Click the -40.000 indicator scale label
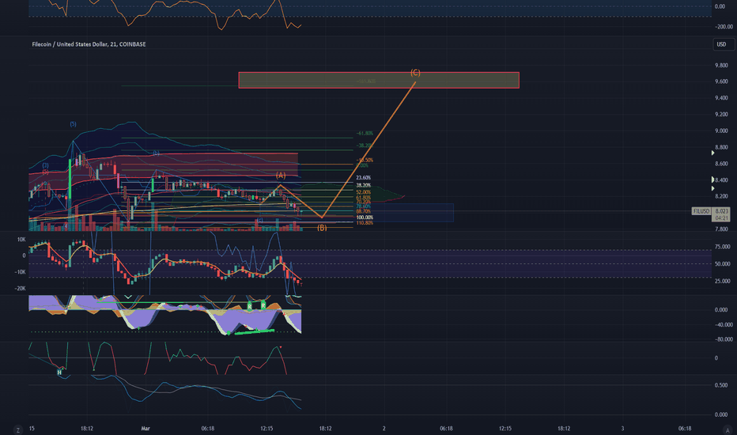This screenshot has width=737, height=435. pos(724,325)
